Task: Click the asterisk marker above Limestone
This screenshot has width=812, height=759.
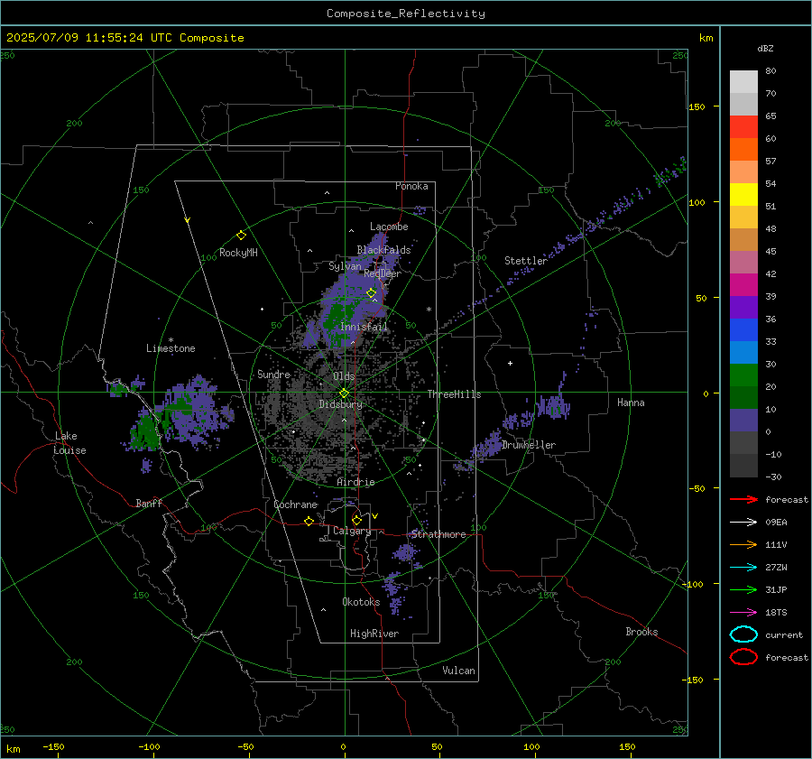Action: click(x=171, y=340)
